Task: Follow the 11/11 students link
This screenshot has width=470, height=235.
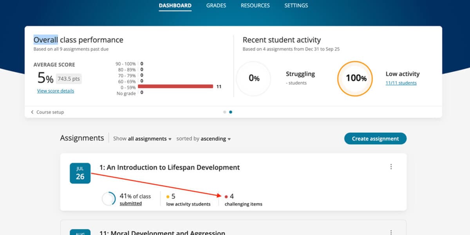Action: [401, 83]
